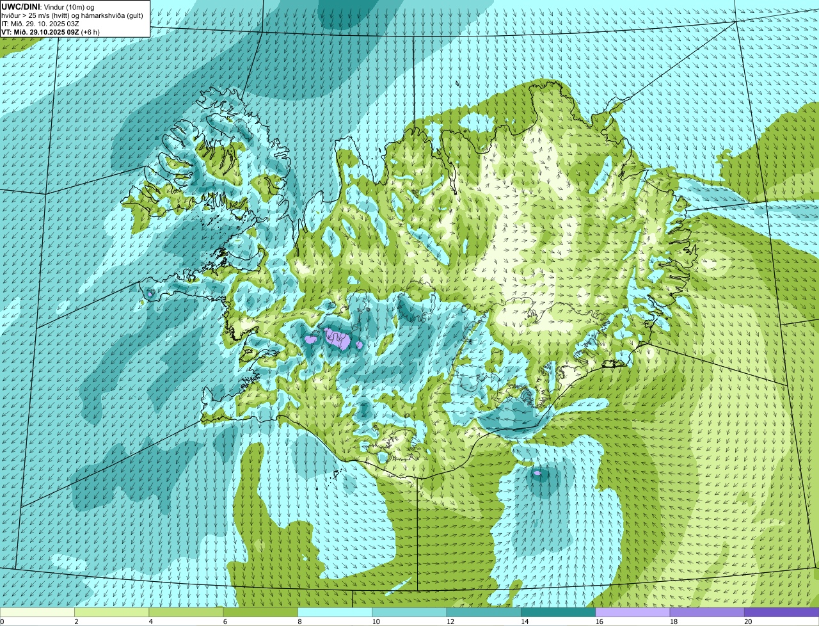Click the legend label '12'
819x626 pixels.
(x=450, y=622)
